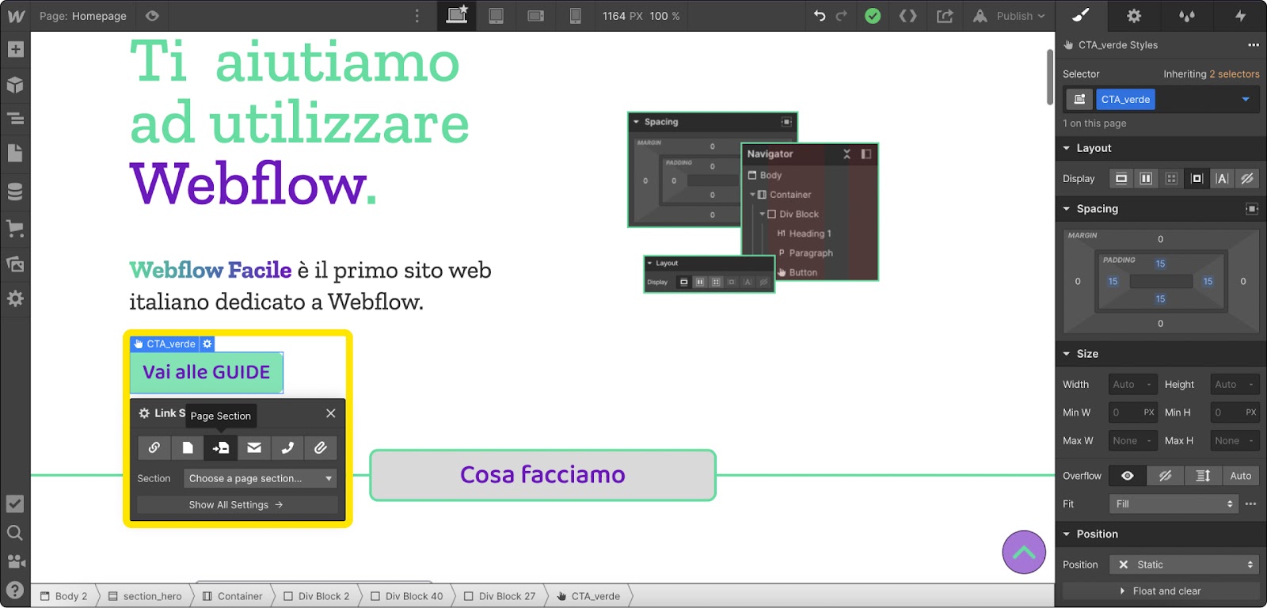
Task: Open the Pages panel
Action: [15, 153]
